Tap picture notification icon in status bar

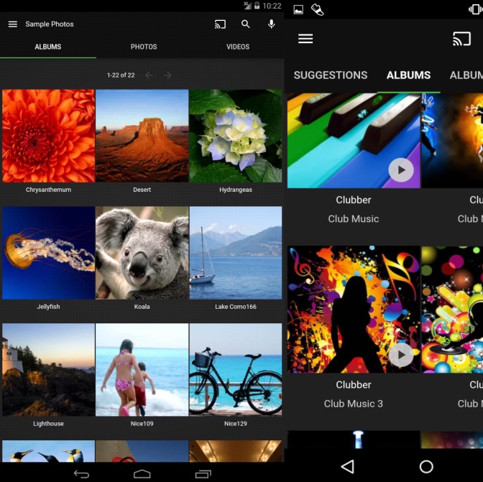click(x=298, y=9)
